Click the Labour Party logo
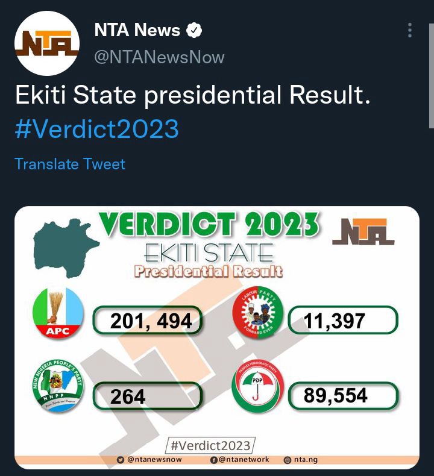This screenshot has width=434, height=476. (x=257, y=312)
